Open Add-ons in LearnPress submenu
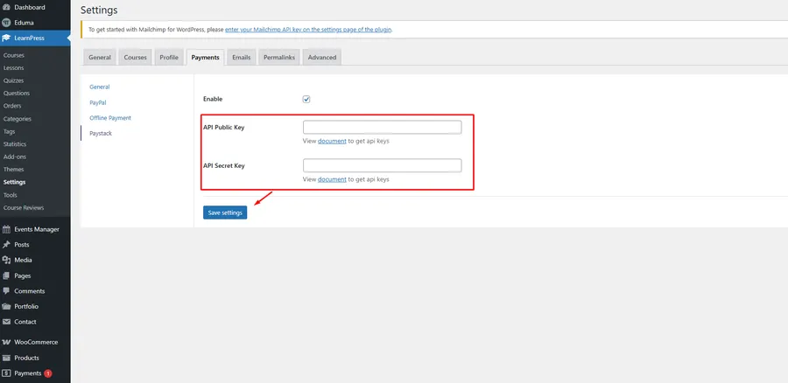 (15, 157)
